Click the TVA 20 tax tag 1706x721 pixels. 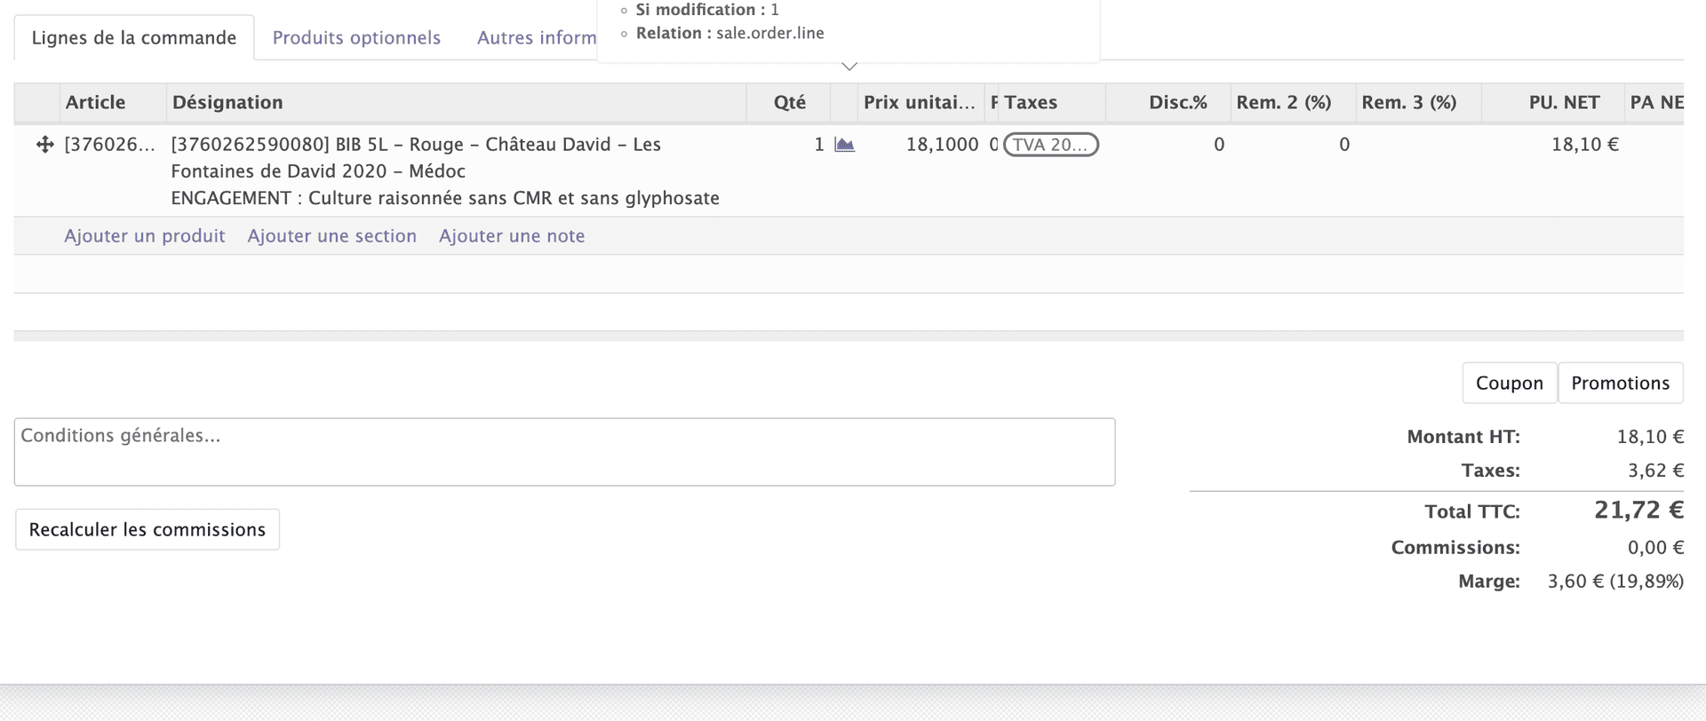point(1050,145)
